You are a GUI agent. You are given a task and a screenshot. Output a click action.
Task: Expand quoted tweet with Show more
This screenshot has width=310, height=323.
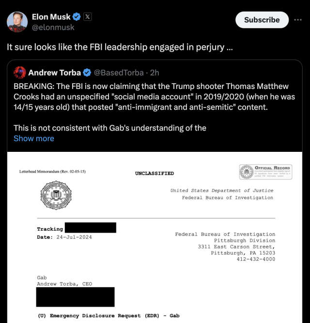[34, 138]
